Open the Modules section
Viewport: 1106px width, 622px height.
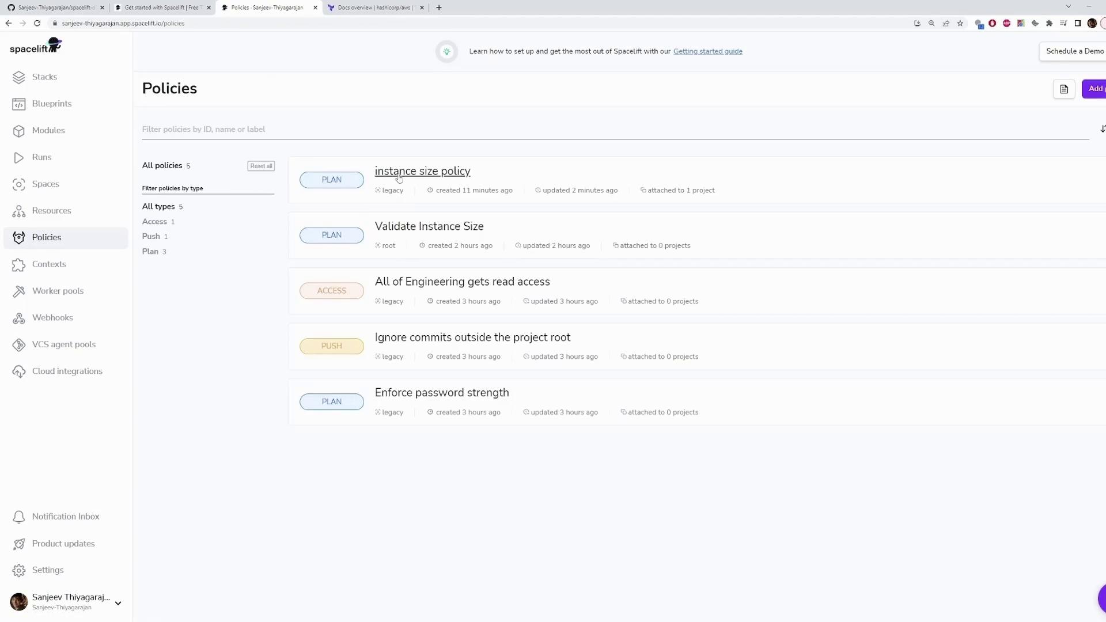pos(48,131)
